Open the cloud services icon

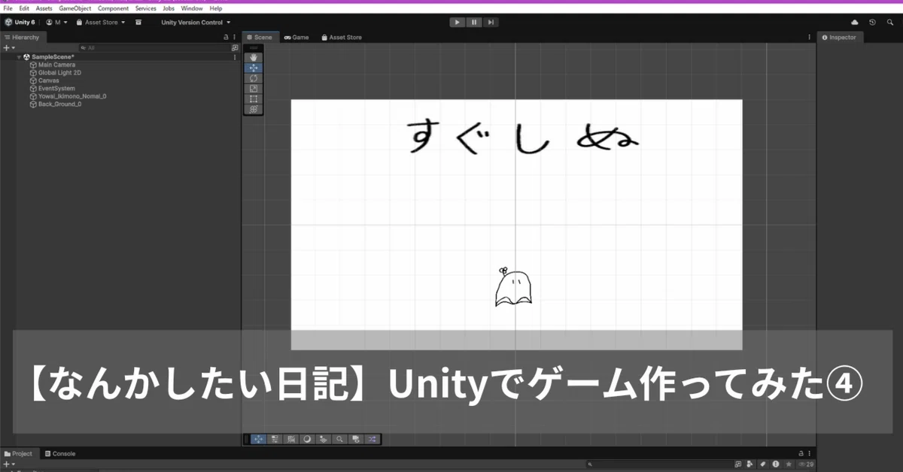pyautogui.click(x=855, y=23)
